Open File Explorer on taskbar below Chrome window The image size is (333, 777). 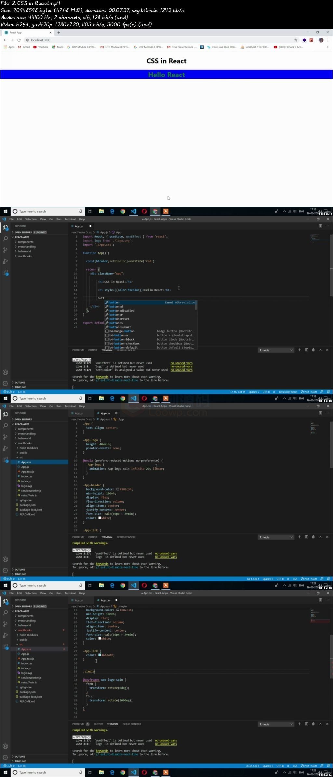pyautogui.click(x=101, y=211)
